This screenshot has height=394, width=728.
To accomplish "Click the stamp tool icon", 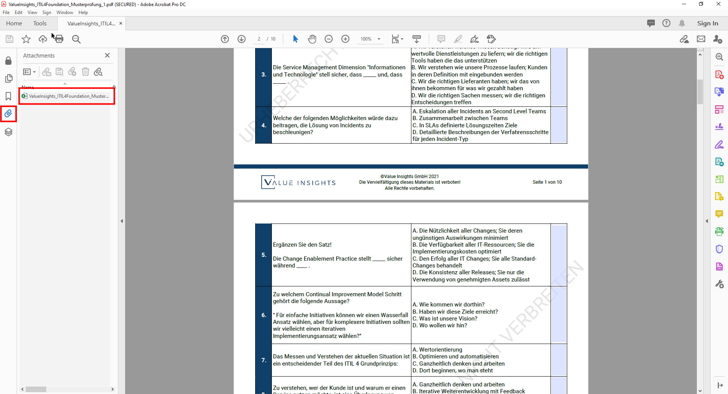I will pos(491,39).
